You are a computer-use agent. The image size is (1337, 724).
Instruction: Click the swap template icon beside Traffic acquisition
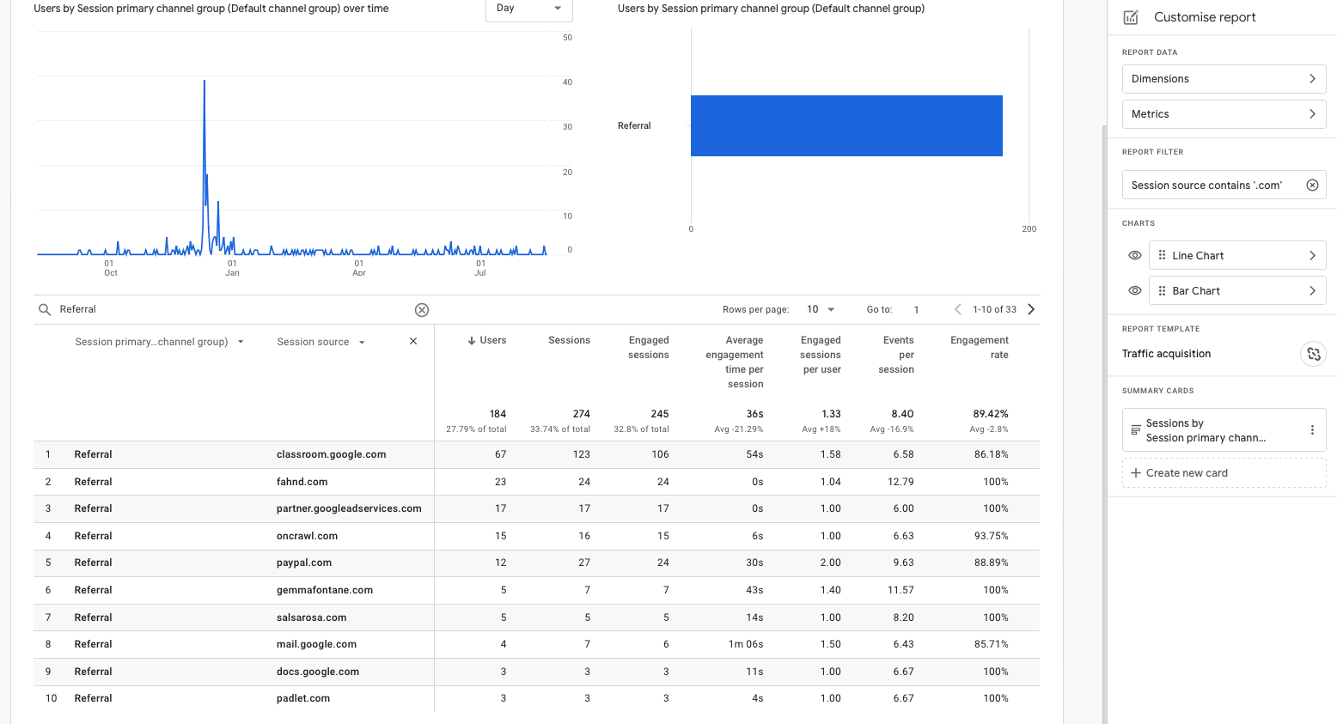1313,353
